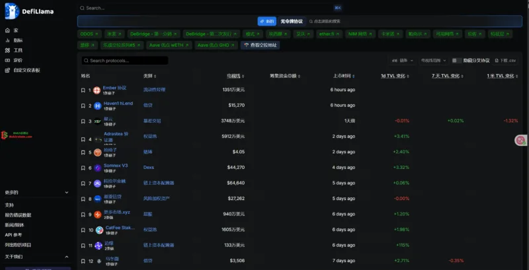Collapse the 更多的 sidebar section
529x270 pixels.
[x=66, y=193]
